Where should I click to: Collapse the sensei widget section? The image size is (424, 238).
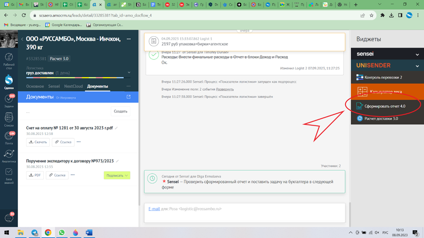click(417, 54)
